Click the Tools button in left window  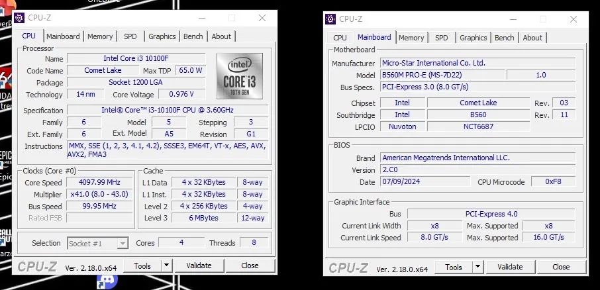point(142,266)
